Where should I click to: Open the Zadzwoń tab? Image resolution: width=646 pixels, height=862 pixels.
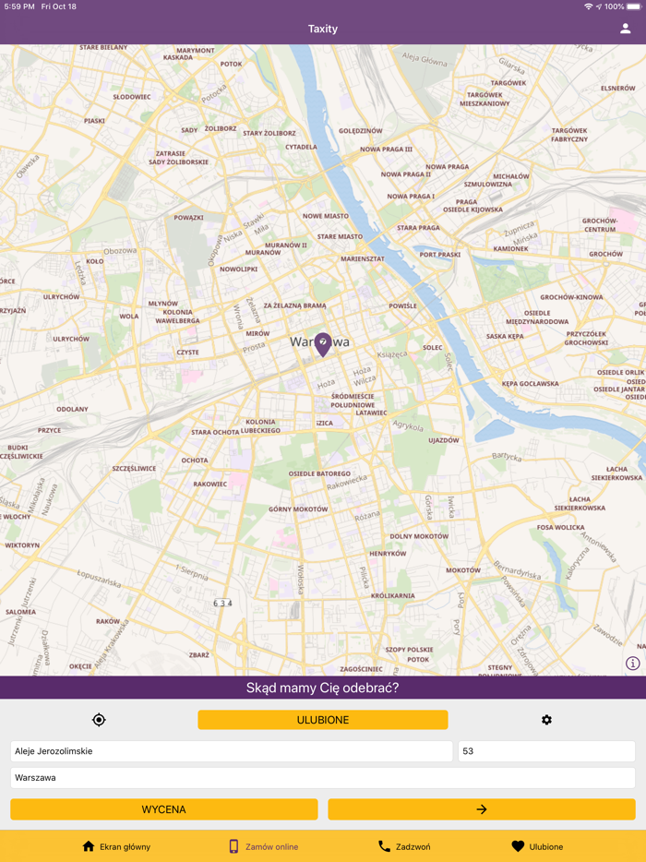coord(404,846)
